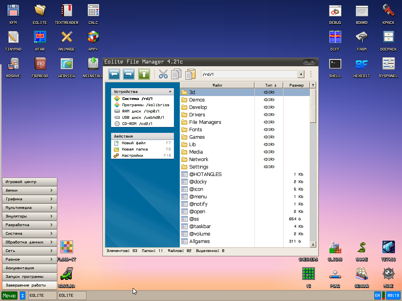The width and height of the screenshot is (402, 301).
Task: Go up a directory with the green arrow
Action: pyautogui.click(x=144, y=74)
